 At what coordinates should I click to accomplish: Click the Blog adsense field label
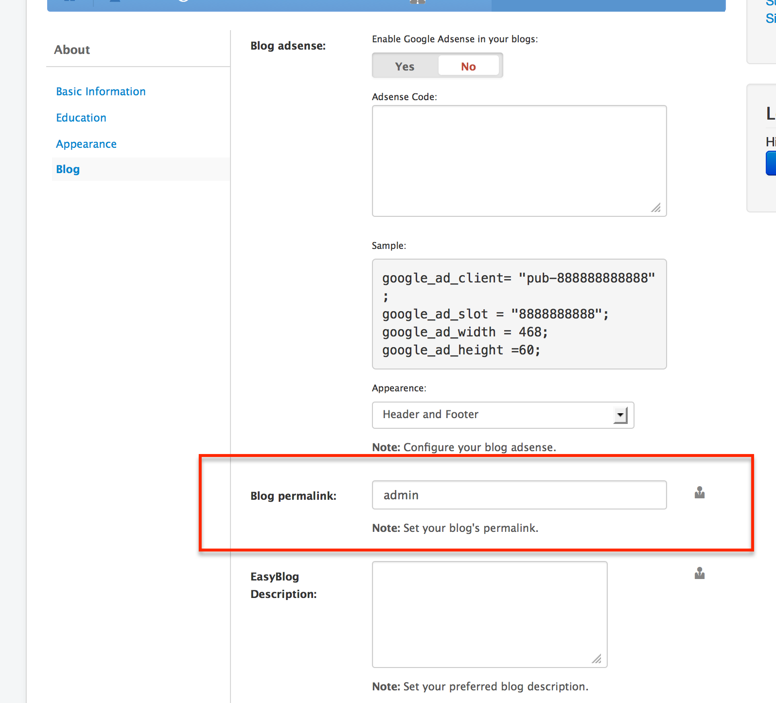pyautogui.click(x=288, y=46)
